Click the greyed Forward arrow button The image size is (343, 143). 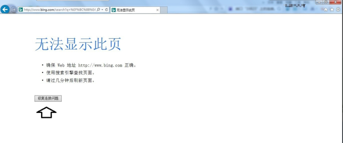(14, 9)
